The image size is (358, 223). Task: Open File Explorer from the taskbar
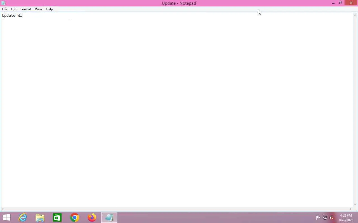coord(40,217)
